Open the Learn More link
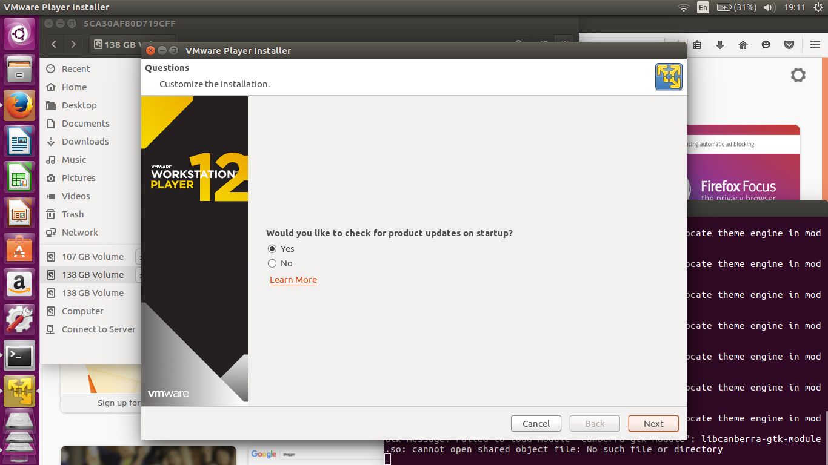 coord(293,280)
